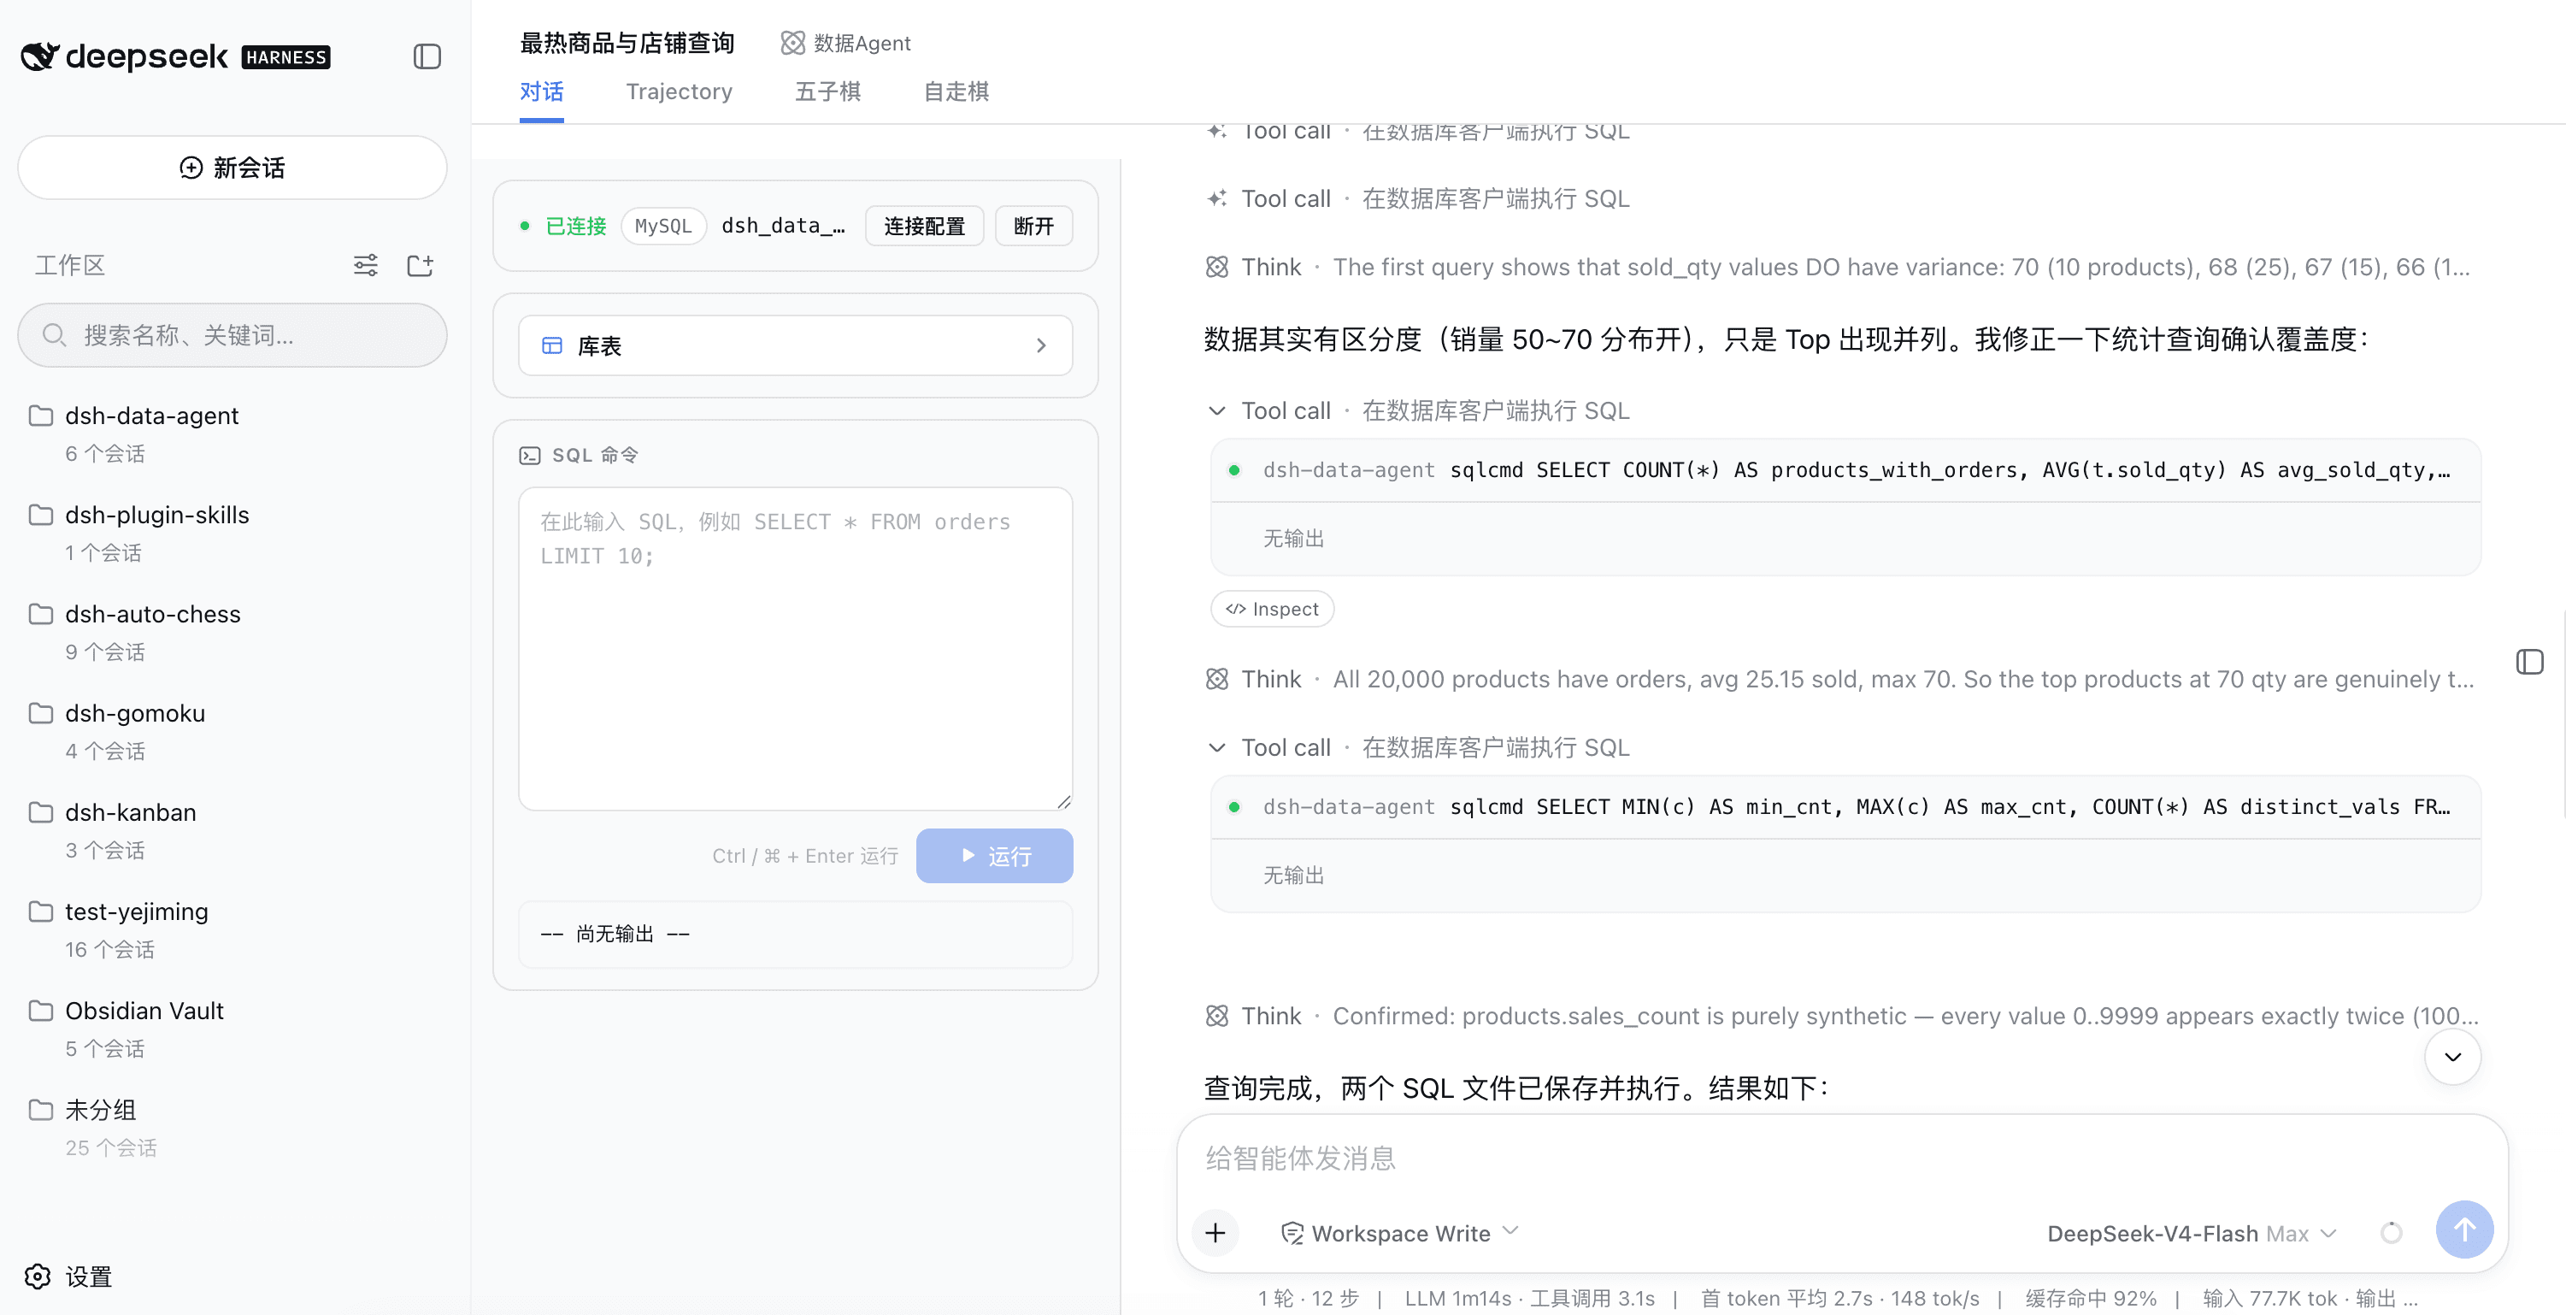2566x1315 pixels.
Task: Click sparkle icon of second Tool call
Action: tap(1216, 198)
